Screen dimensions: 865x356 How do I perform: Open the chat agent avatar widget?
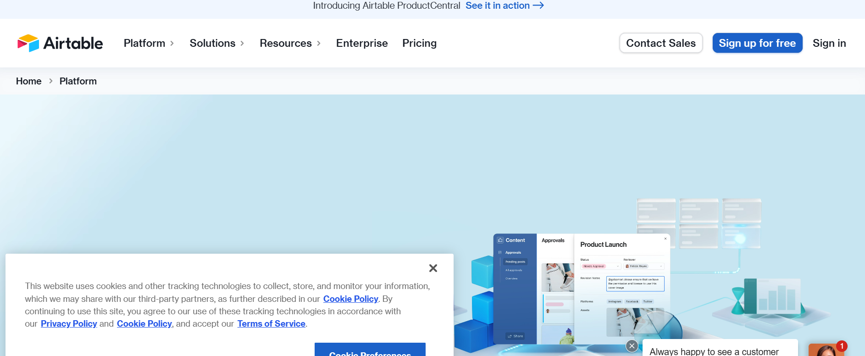coord(826,350)
